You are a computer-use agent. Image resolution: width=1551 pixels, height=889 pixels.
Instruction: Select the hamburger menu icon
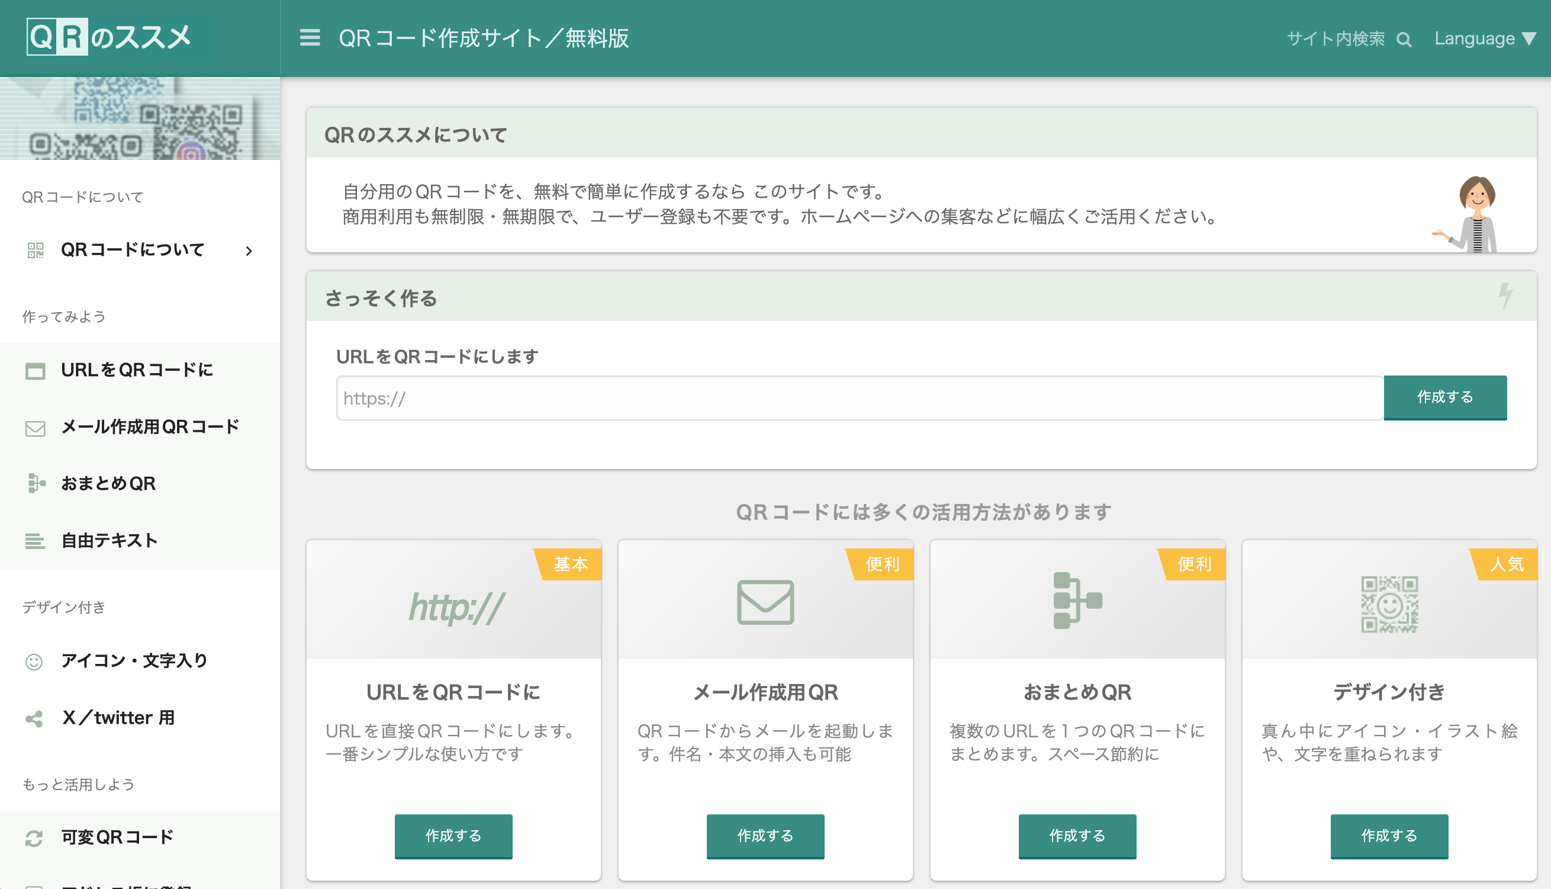pos(310,38)
